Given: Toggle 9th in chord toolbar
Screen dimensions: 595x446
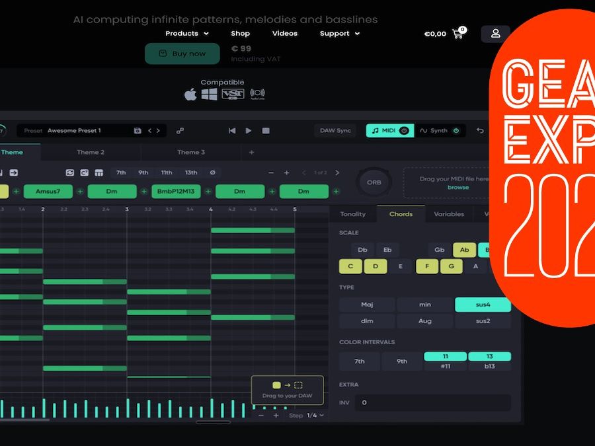Looking at the screenshot, I should click(x=143, y=172).
